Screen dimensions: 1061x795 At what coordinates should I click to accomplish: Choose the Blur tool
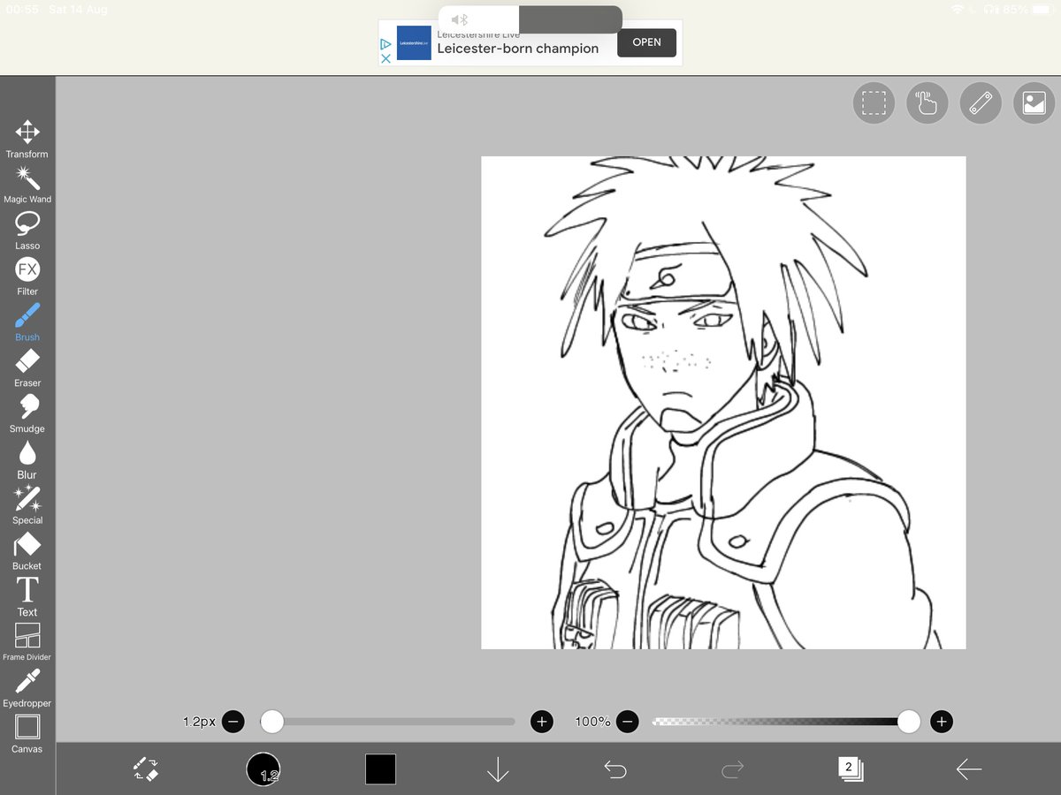click(27, 455)
